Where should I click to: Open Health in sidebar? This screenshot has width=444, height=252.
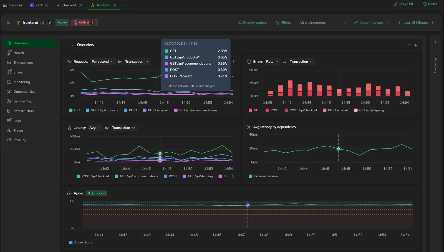tap(30, 53)
